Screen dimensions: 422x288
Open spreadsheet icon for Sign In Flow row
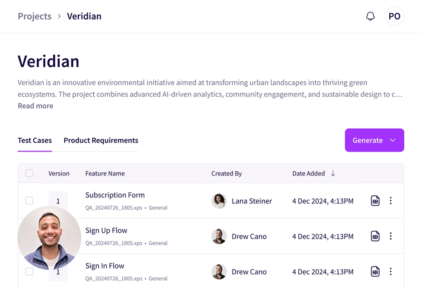coord(375,272)
